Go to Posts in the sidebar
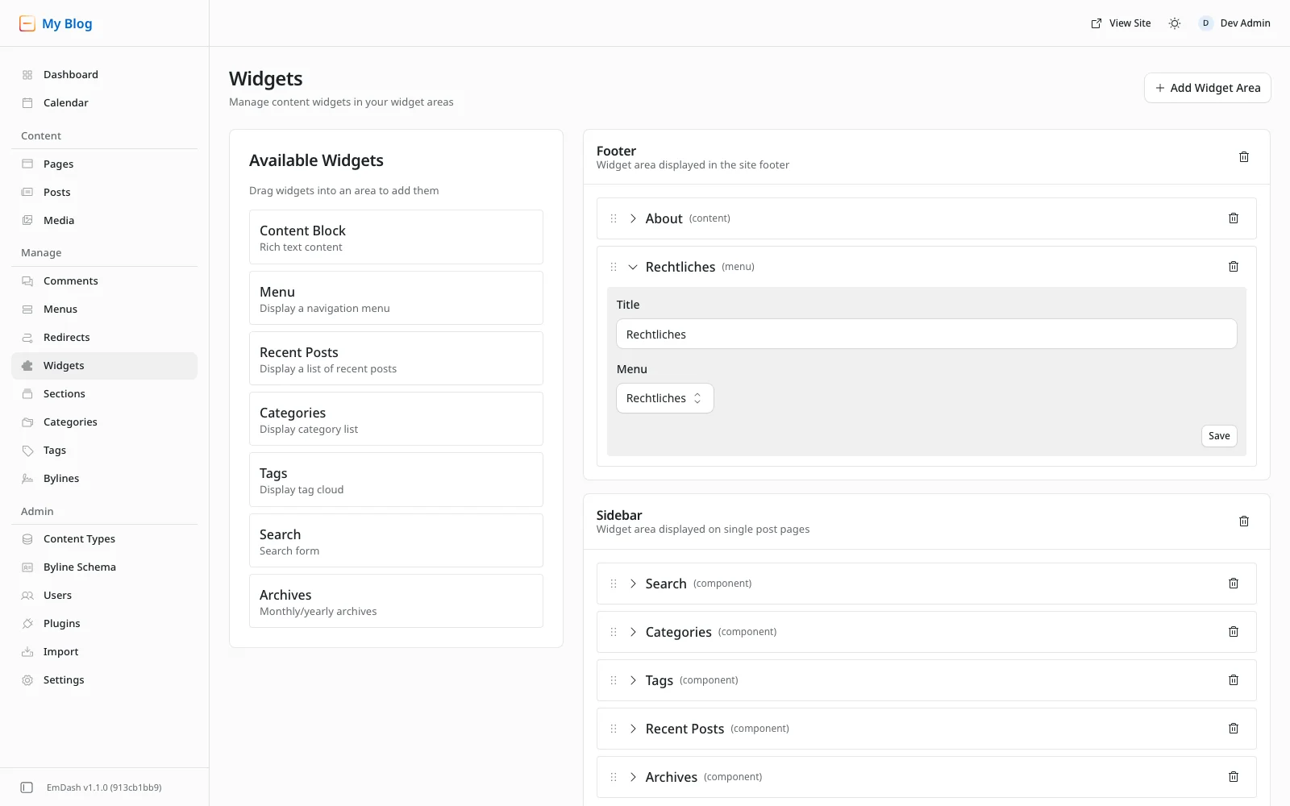1290x806 pixels. 104,193
